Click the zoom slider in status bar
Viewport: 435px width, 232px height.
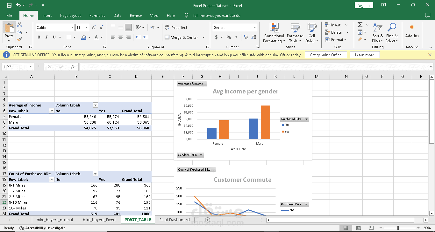pyautogui.click(x=398, y=228)
